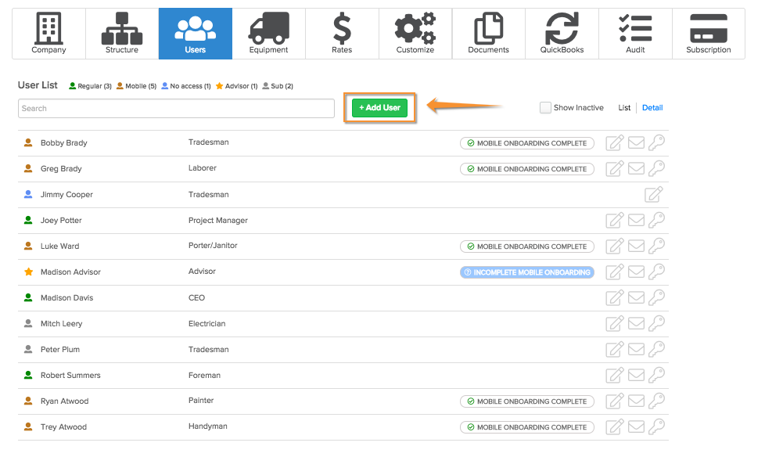The width and height of the screenshot is (765, 457).
Task: Click the user Search field
Action: click(x=176, y=109)
